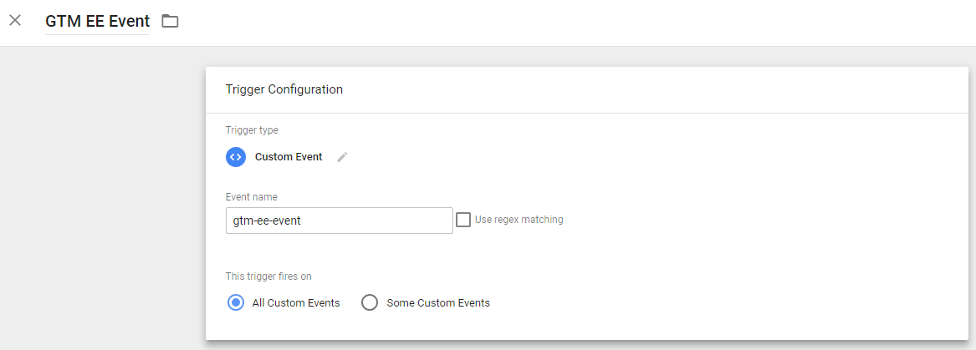The width and height of the screenshot is (976, 350).
Task: Enable the Use regex matching checkbox
Action: [463, 220]
